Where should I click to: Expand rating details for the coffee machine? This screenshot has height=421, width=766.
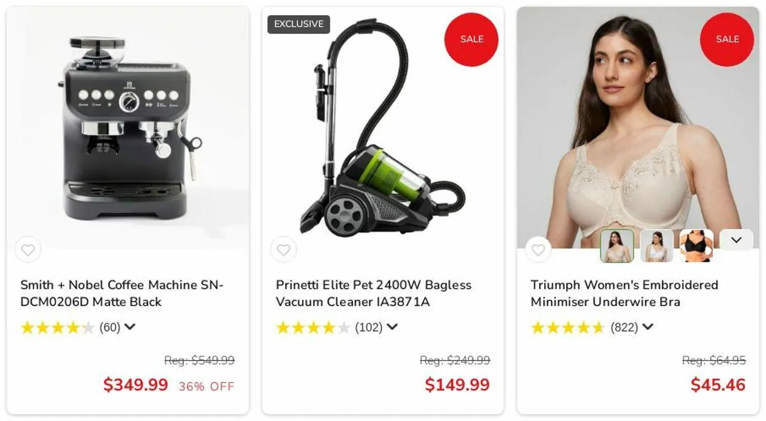coord(129,327)
